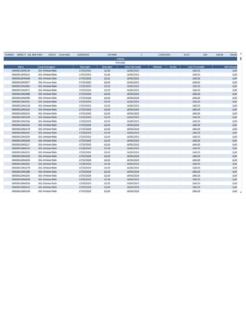The height and width of the screenshot is (328, 246).
Task: Click the barcode 00000013963330 row
Action: point(120,191)
